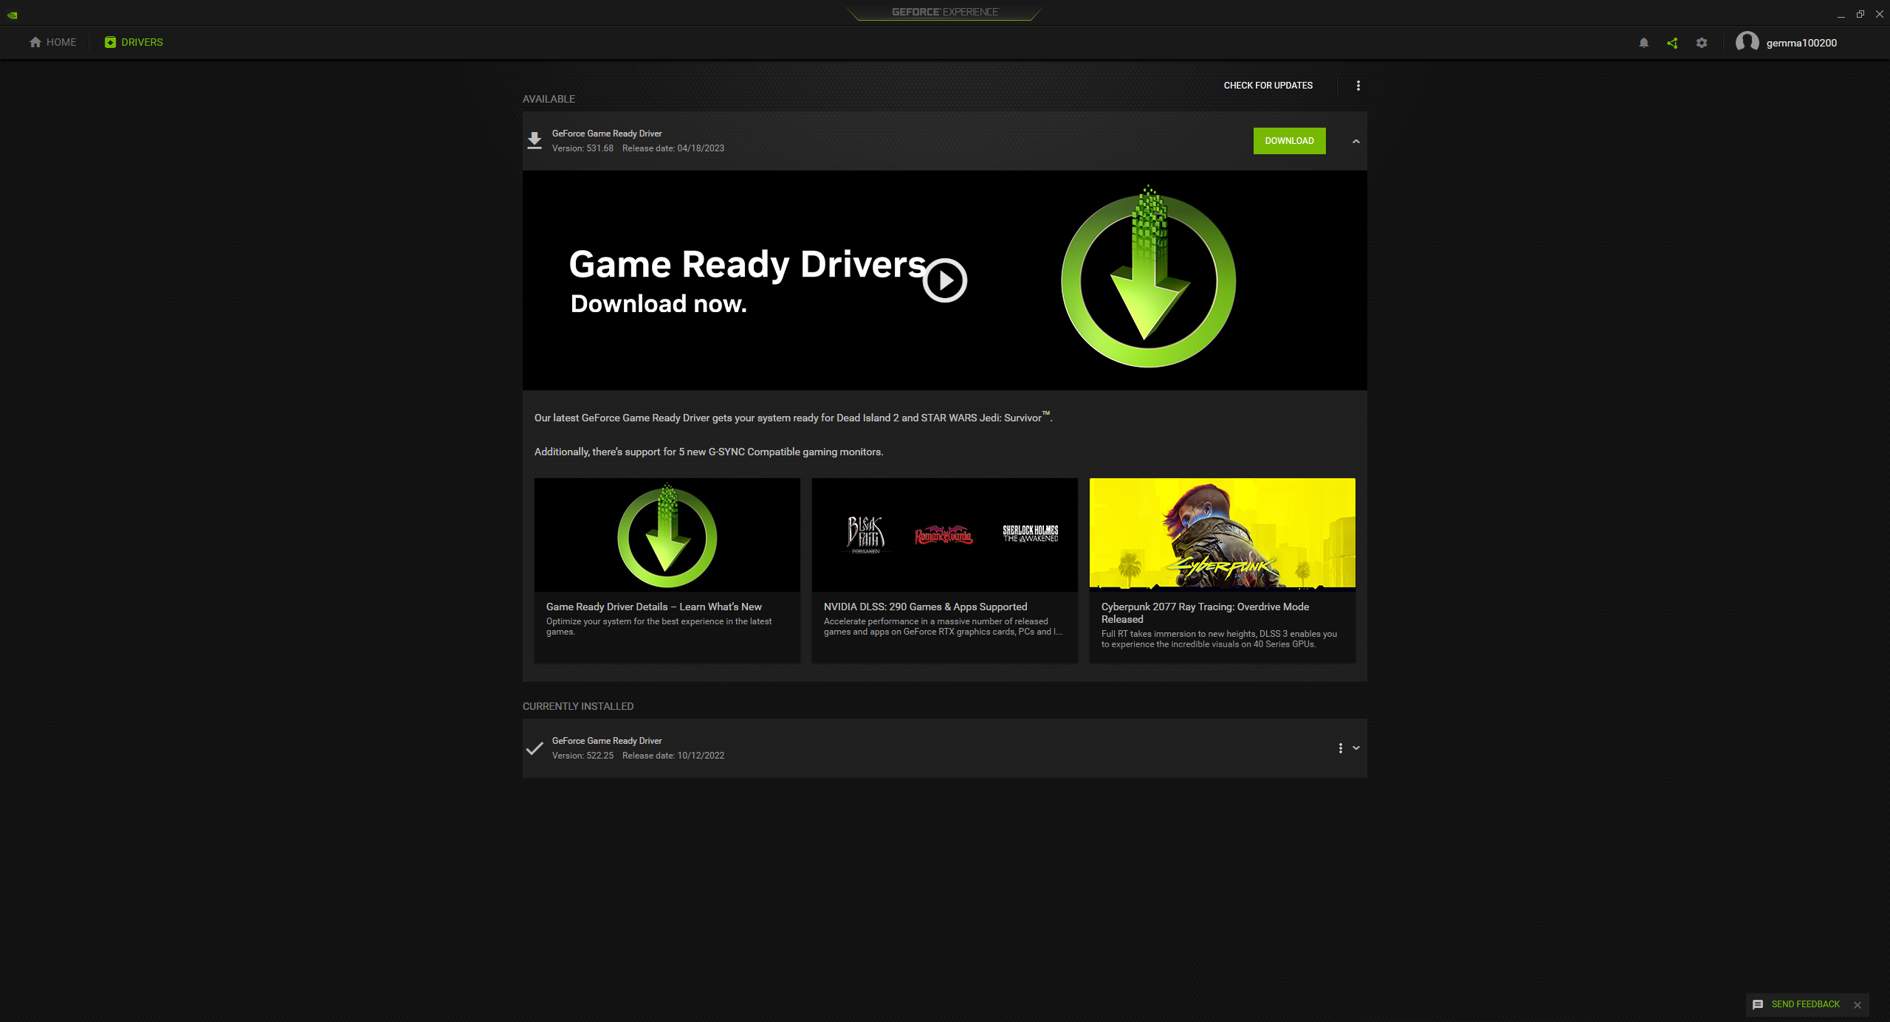This screenshot has width=1890, height=1022.
Task: Click SEND FEEDBACK link
Action: 1806,1004
